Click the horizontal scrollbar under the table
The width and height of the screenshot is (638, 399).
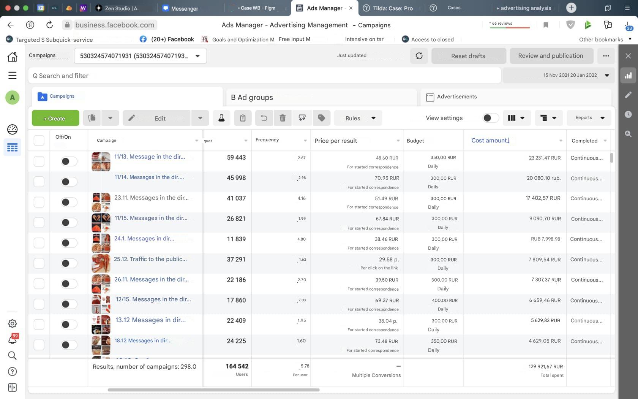pos(213,390)
